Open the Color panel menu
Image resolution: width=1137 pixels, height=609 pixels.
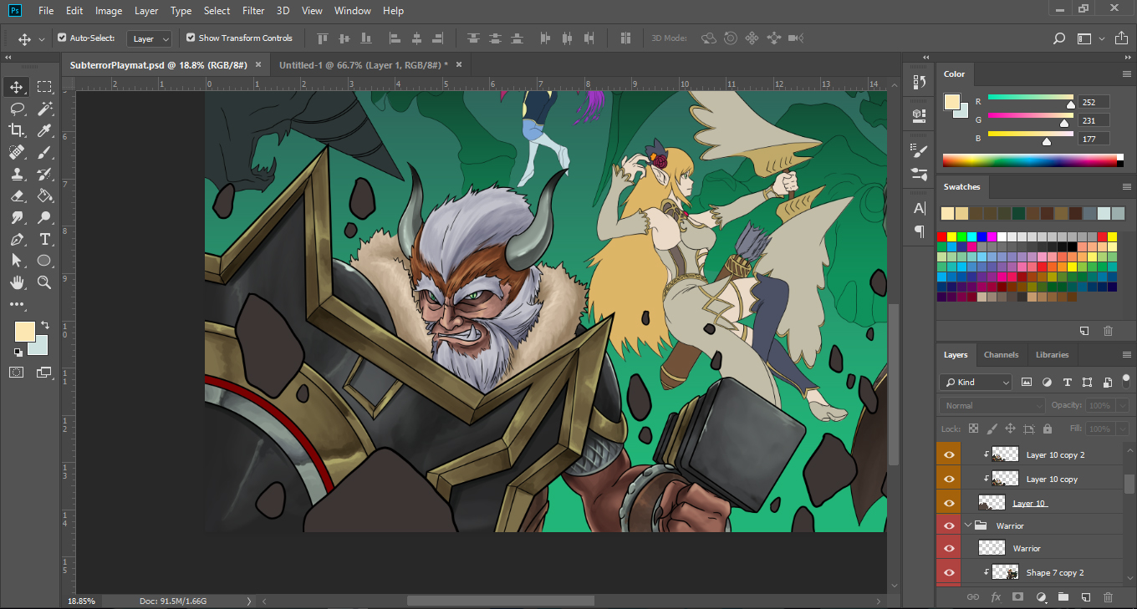click(1126, 74)
